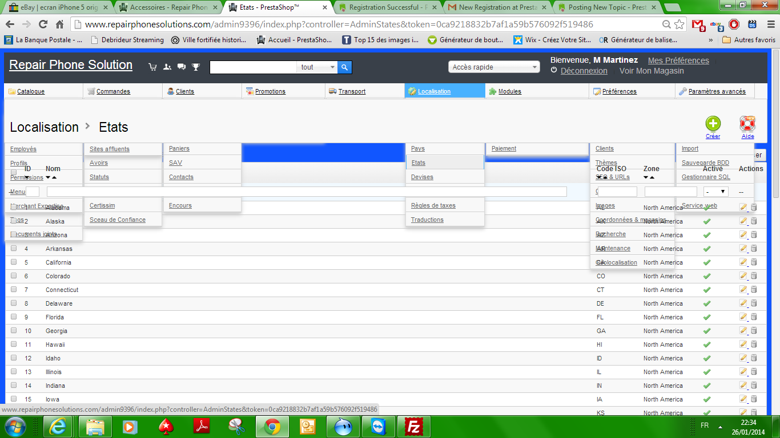This screenshot has height=438, width=780.
Task: Sort Nom column descending
Action: (x=48, y=177)
